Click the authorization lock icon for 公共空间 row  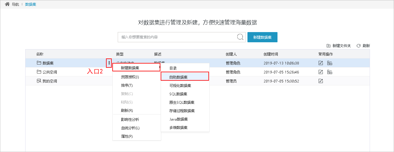(329, 72)
